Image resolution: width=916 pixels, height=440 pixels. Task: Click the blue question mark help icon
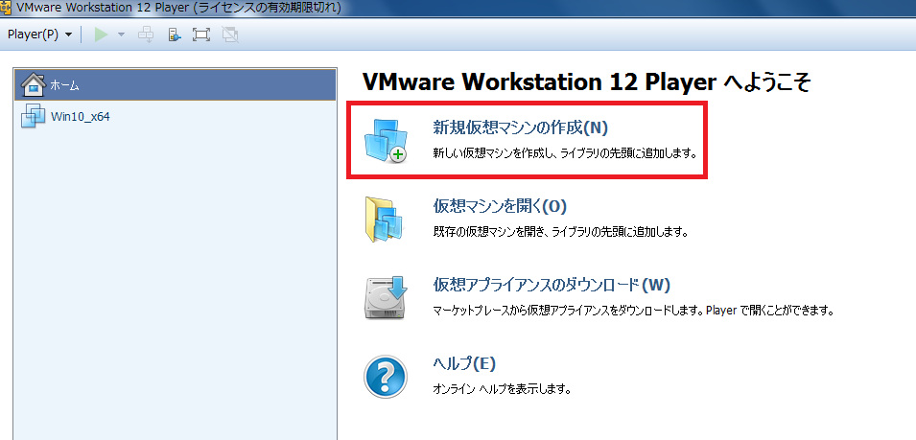pyautogui.click(x=385, y=377)
